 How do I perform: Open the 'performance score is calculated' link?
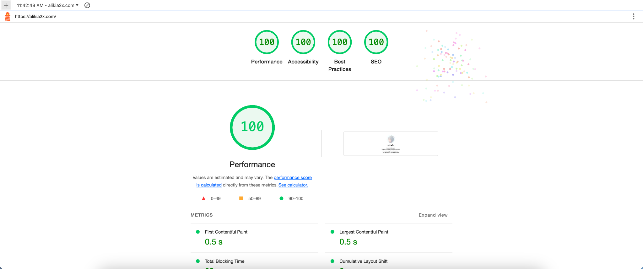coord(293,177)
